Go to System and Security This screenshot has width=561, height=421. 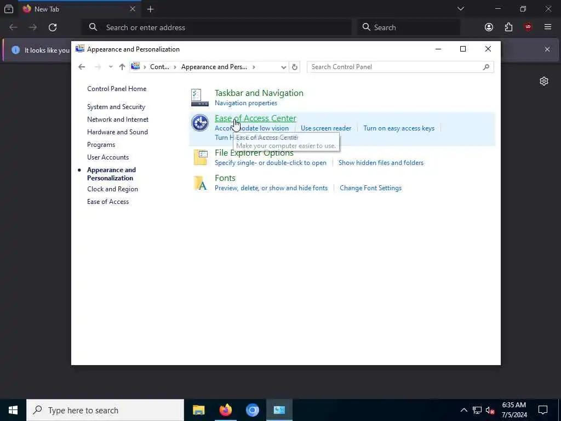coord(116,107)
